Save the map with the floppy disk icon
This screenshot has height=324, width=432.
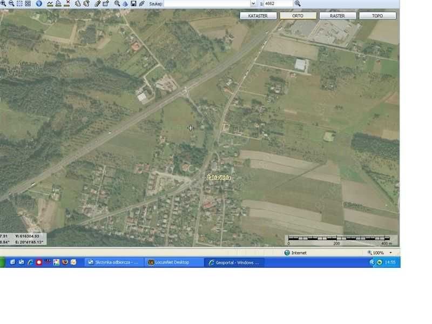(x=133, y=4)
